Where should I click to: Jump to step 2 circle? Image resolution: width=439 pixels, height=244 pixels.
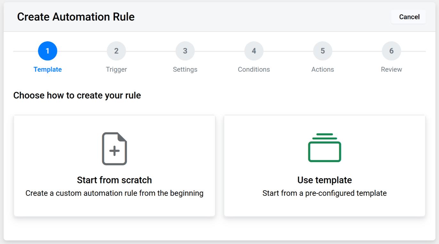116,51
